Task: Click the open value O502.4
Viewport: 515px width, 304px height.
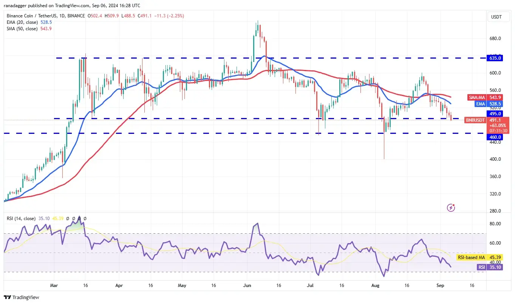Action: pyautogui.click(x=94, y=16)
